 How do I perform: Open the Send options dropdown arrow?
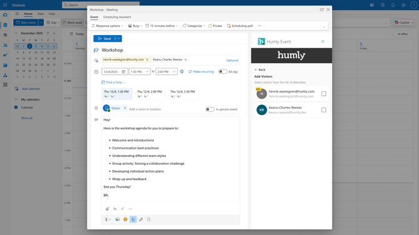[118, 39]
